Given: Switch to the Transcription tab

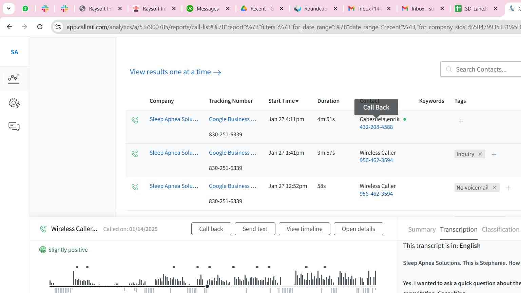Looking at the screenshot, I should 459,229.
